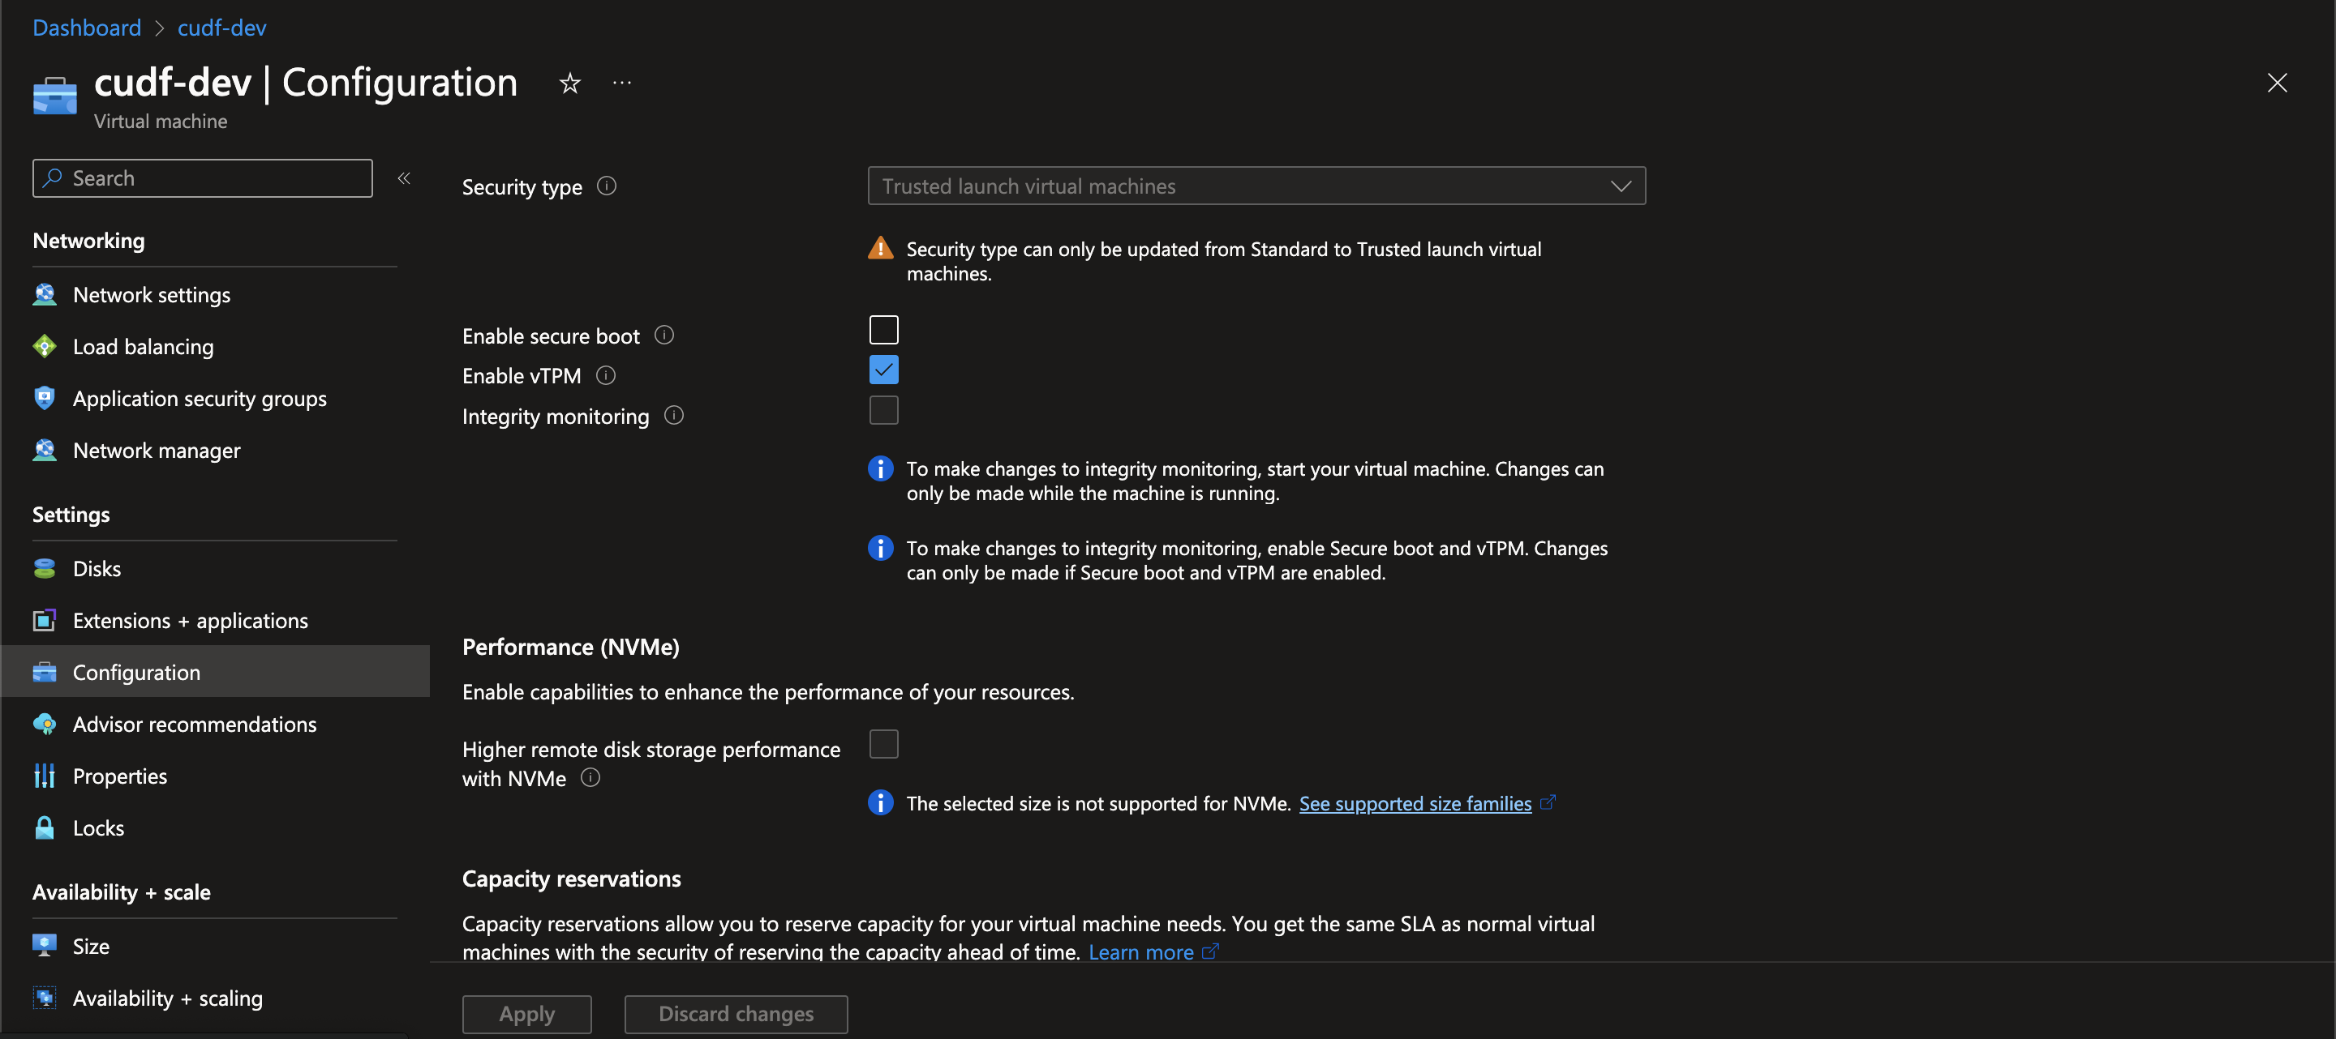Select the Network manager icon
2336x1039 pixels.
click(x=45, y=450)
